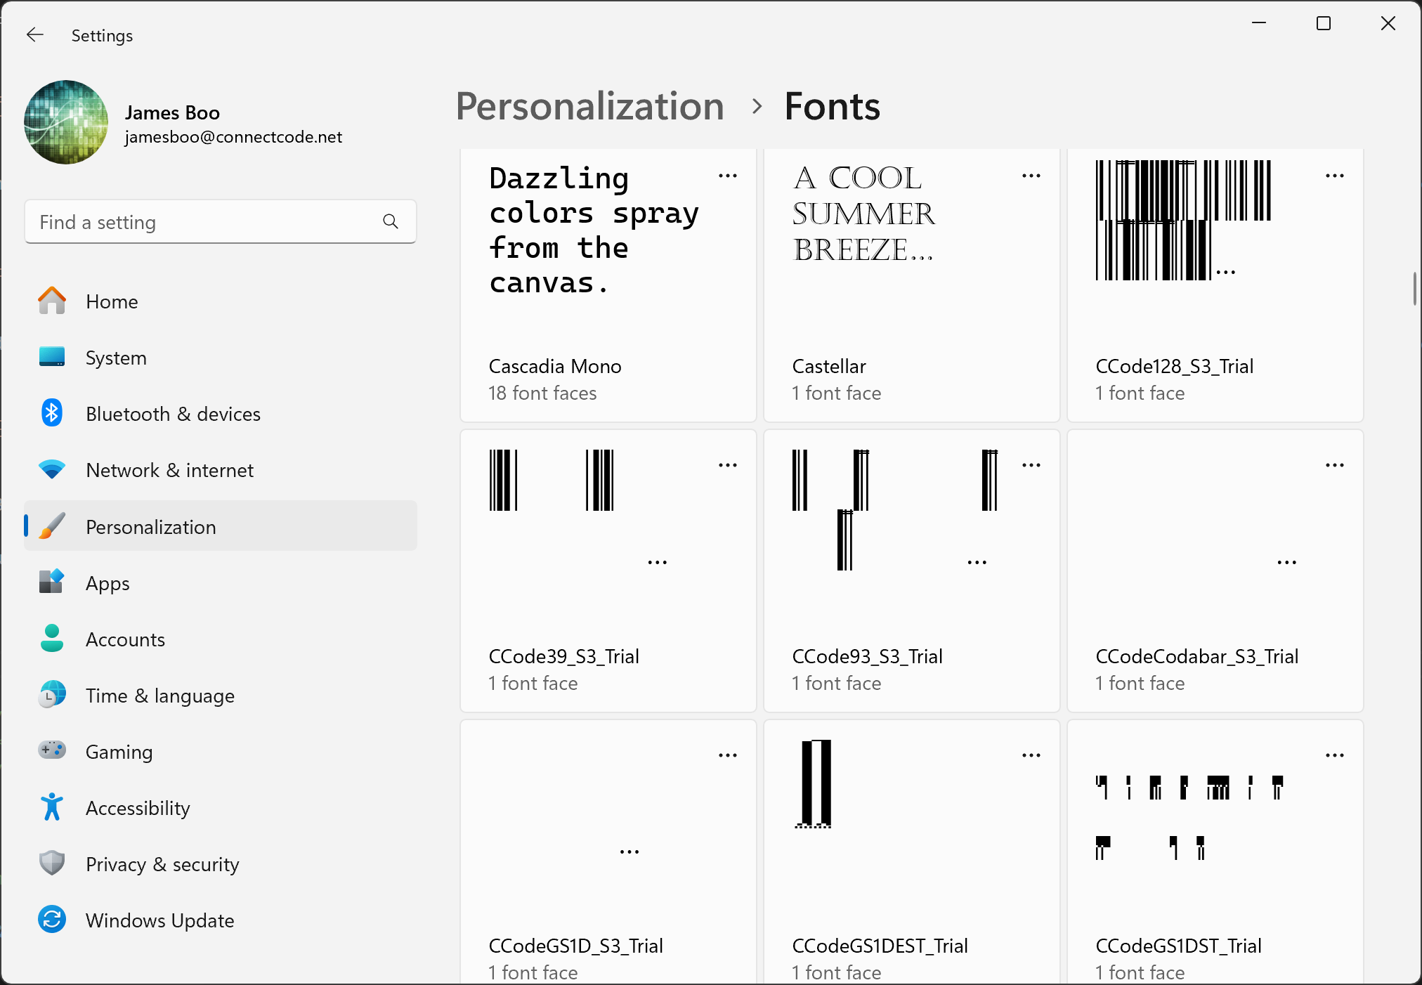Click the Accessibility figure icon
1422x985 pixels.
[52, 807]
